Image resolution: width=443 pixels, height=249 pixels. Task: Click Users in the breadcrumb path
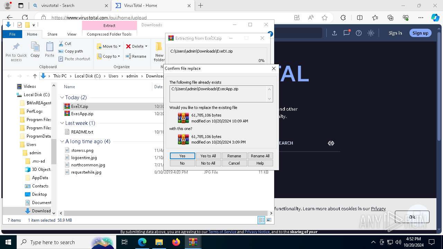(114, 76)
